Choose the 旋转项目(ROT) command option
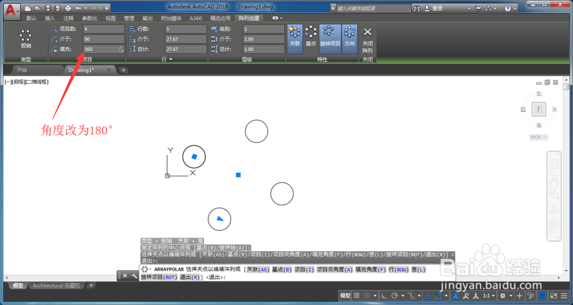Screen dimensions: 573x305 click(x=159, y=278)
